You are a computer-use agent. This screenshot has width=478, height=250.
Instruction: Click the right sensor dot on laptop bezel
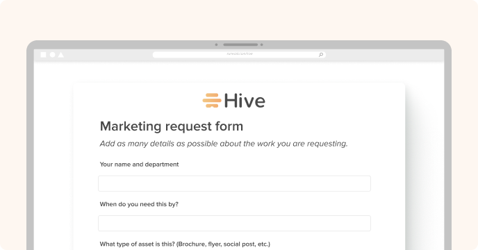(261, 44)
